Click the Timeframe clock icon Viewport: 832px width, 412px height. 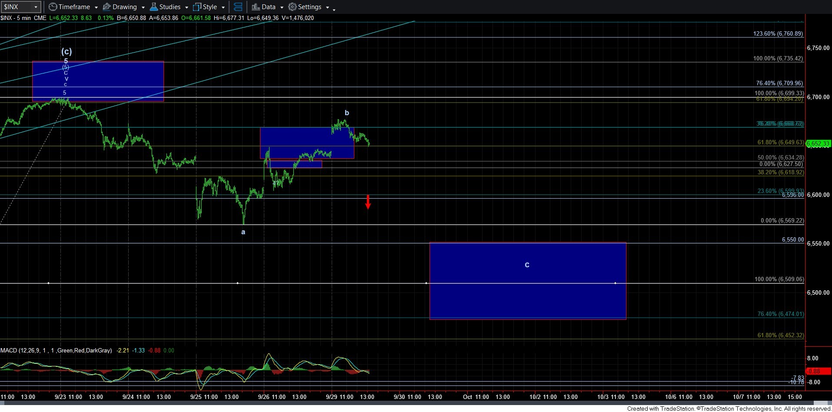tap(53, 7)
